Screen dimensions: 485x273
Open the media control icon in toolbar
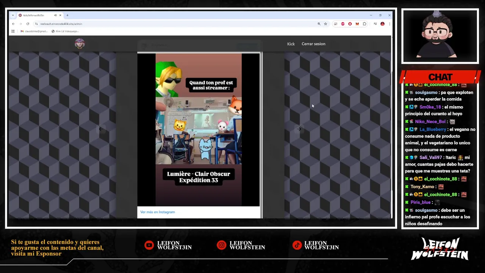[375, 24]
